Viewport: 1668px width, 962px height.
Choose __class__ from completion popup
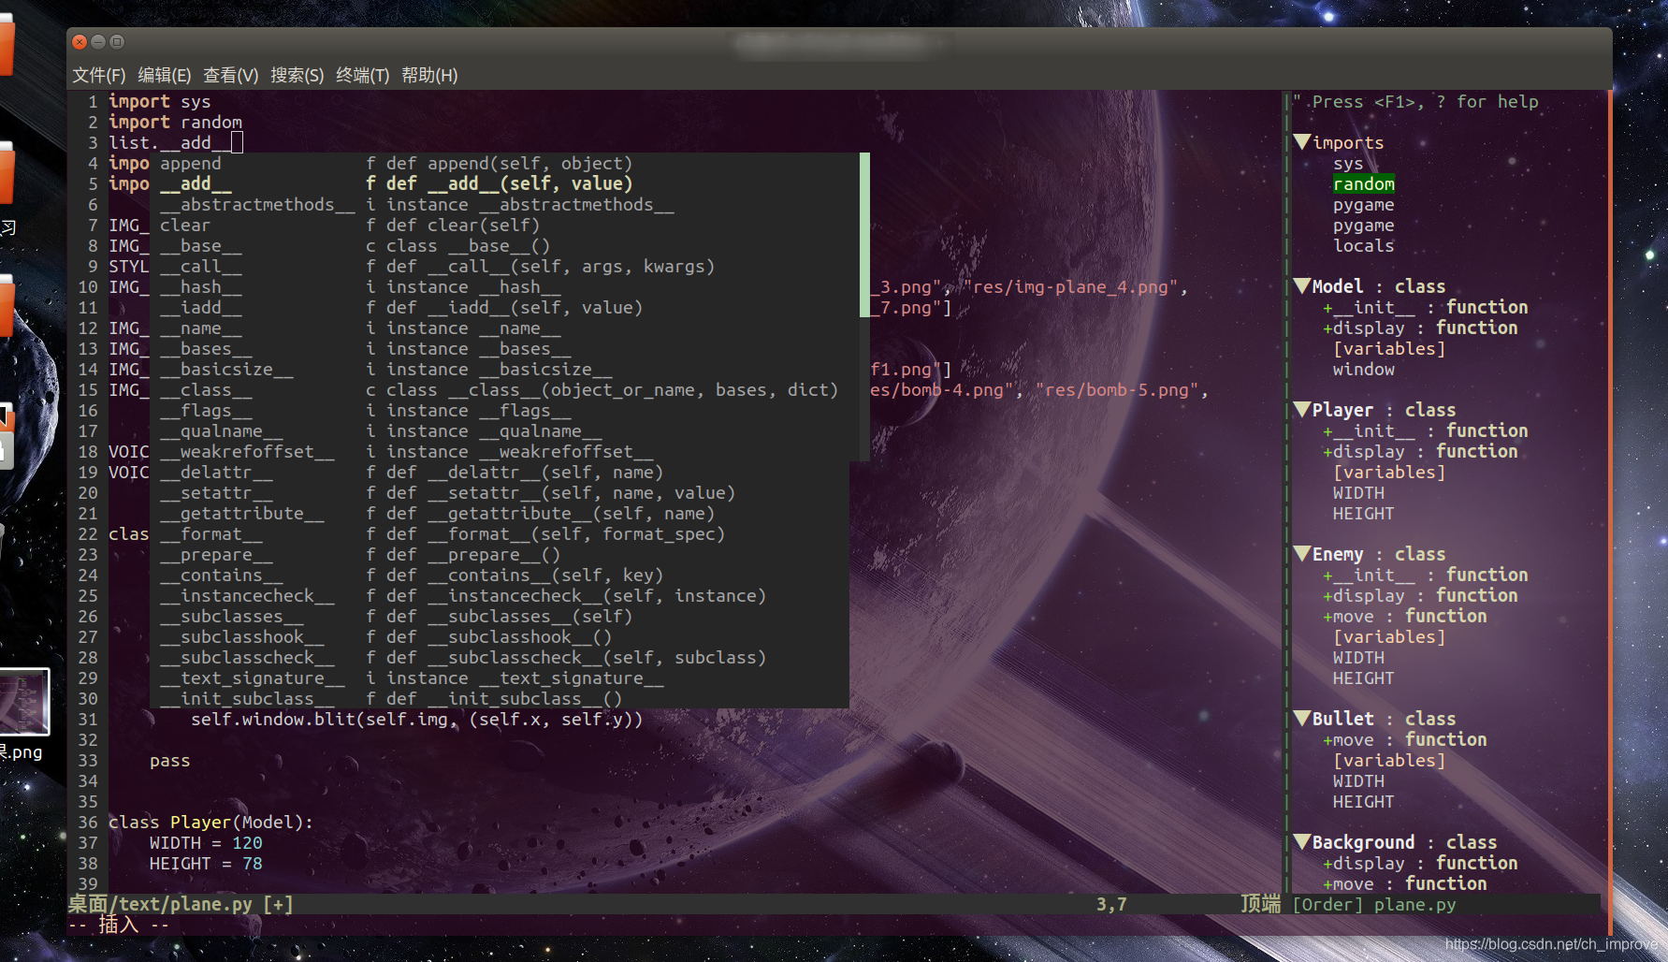click(504, 389)
